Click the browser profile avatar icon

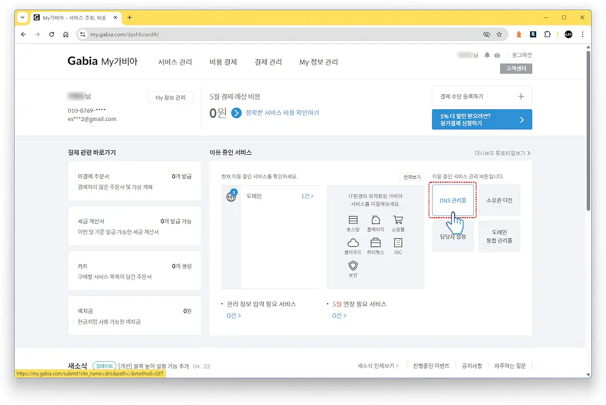tap(568, 34)
